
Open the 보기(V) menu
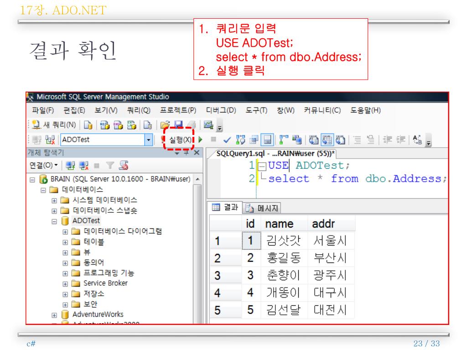tap(106, 110)
